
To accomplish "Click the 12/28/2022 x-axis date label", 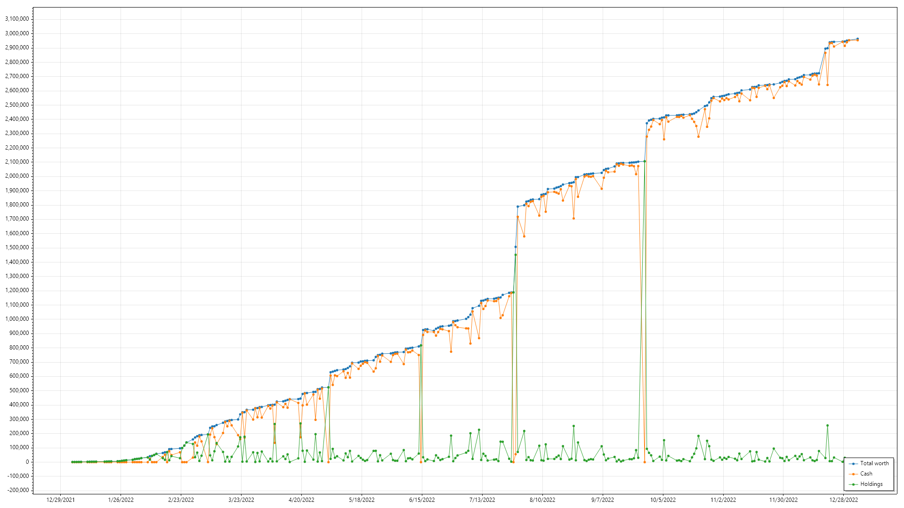I will [x=844, y=500].
